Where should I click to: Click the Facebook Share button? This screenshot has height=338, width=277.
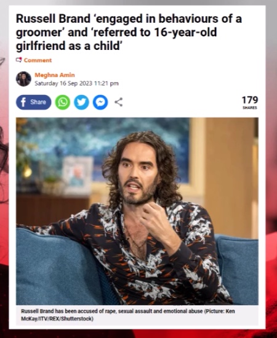pos(34,102)
